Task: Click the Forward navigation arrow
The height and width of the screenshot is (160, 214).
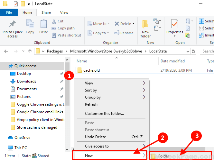Action: click(x=15, y=51)
